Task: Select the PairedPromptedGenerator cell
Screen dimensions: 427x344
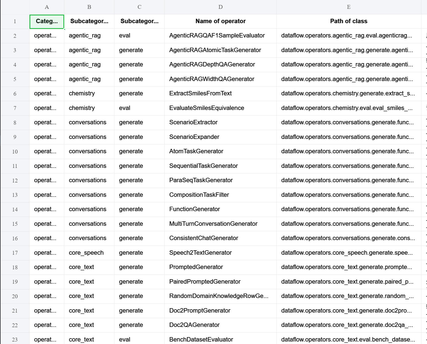Action: click(205, 282)
